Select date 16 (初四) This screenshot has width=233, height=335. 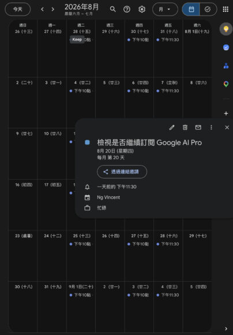24,185
